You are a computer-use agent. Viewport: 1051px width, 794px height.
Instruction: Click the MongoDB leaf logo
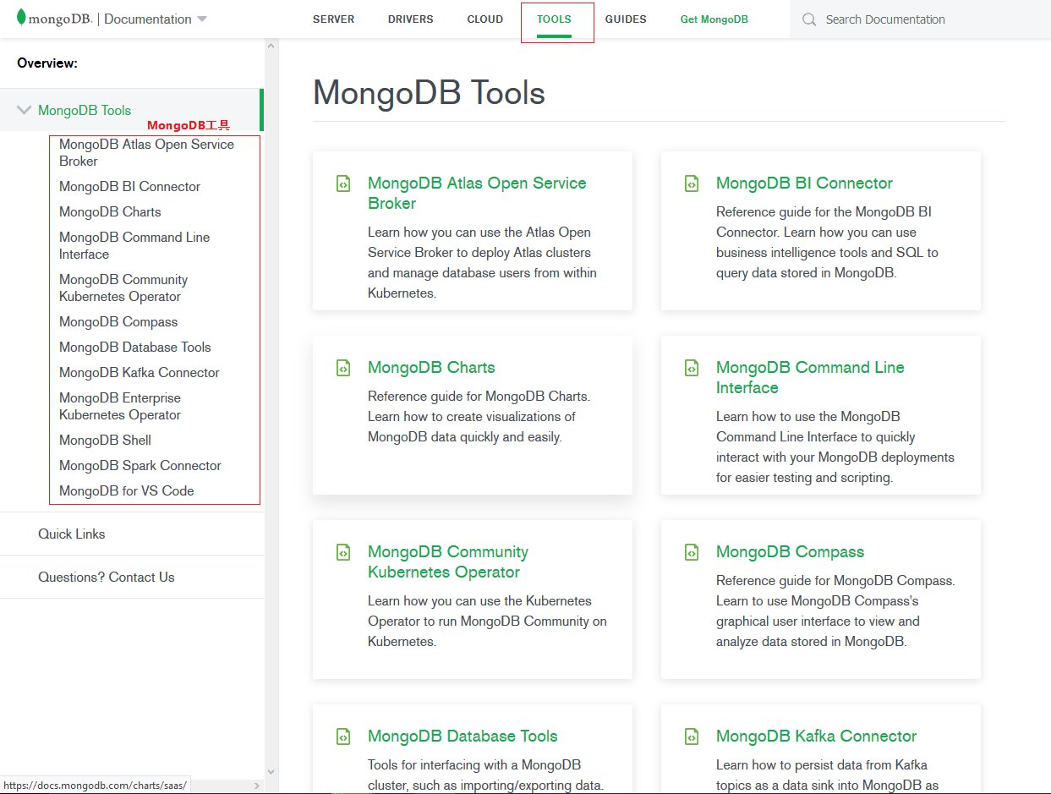click(x=21, y=18)
